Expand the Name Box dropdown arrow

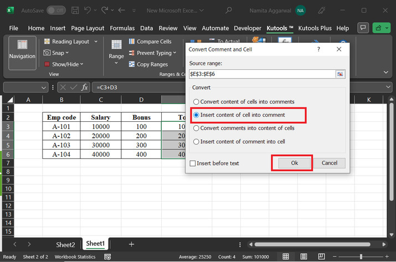(44, 88)
